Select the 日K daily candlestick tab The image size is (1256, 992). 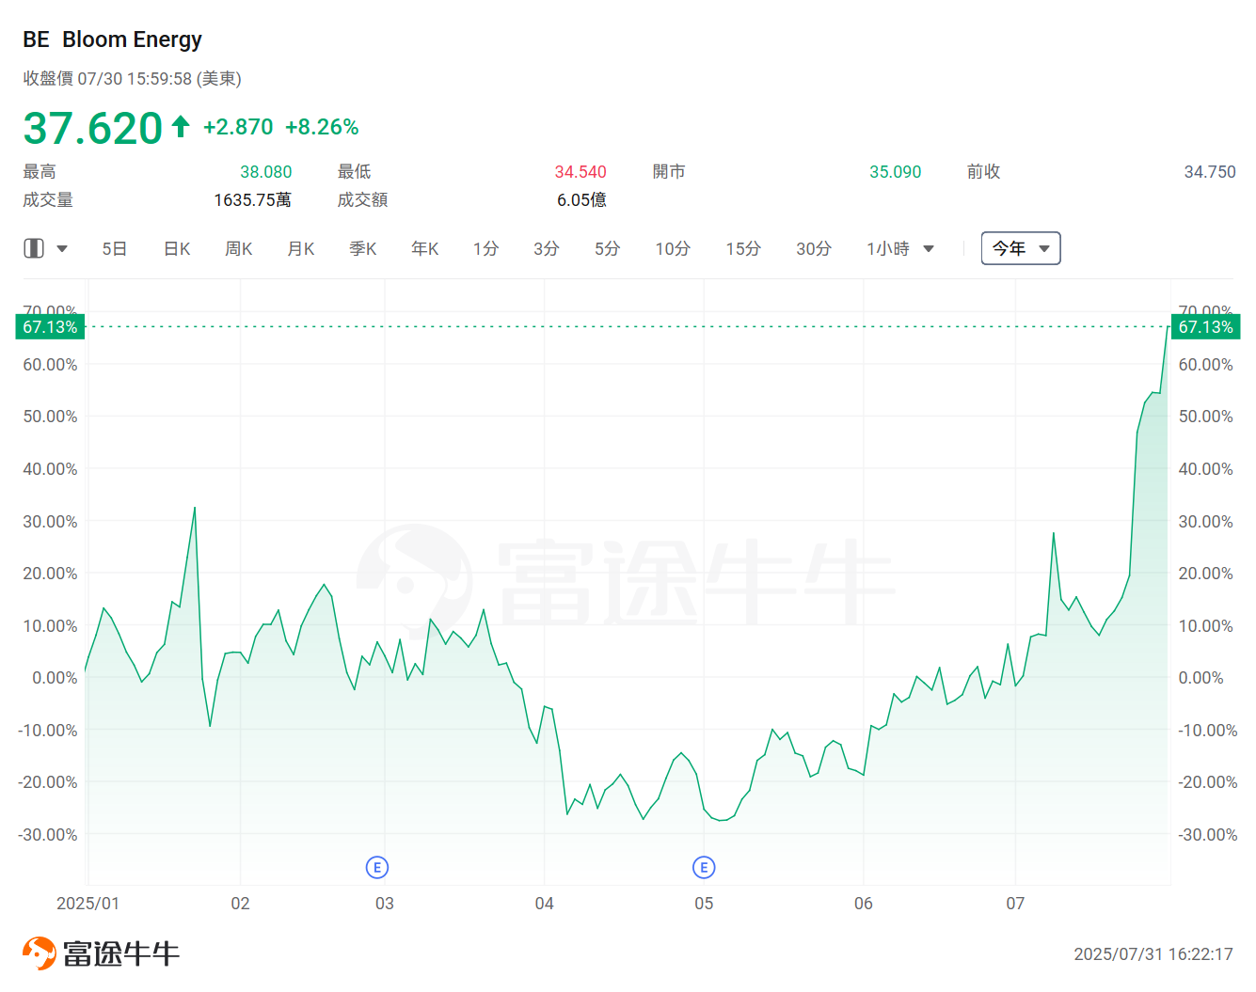[x=177, y=249]
